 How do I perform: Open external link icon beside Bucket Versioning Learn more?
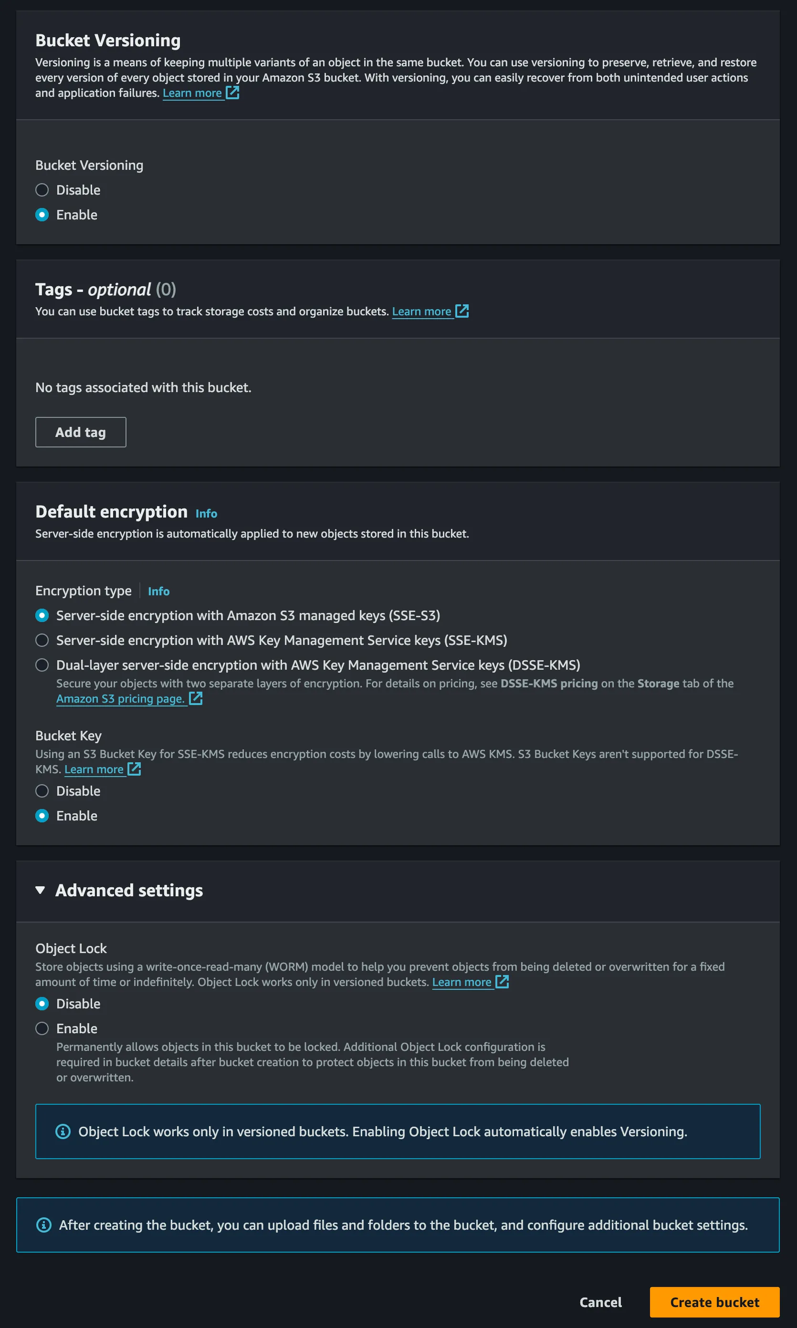[232, 93]
